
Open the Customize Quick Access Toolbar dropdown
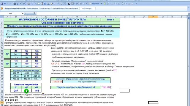137,4
